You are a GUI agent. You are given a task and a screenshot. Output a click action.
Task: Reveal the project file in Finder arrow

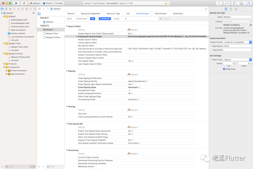[x=249, y=33]
